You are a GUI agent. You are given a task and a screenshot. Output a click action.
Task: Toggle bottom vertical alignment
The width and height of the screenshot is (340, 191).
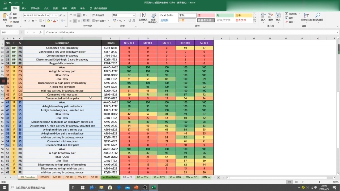[x=79, y=15]
